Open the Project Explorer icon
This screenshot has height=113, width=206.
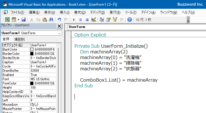[x=102, y=19]
